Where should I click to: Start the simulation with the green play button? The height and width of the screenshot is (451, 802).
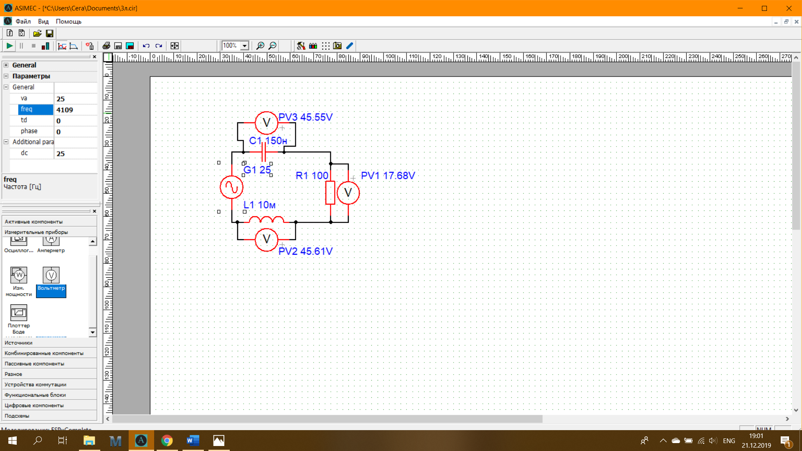9,46
